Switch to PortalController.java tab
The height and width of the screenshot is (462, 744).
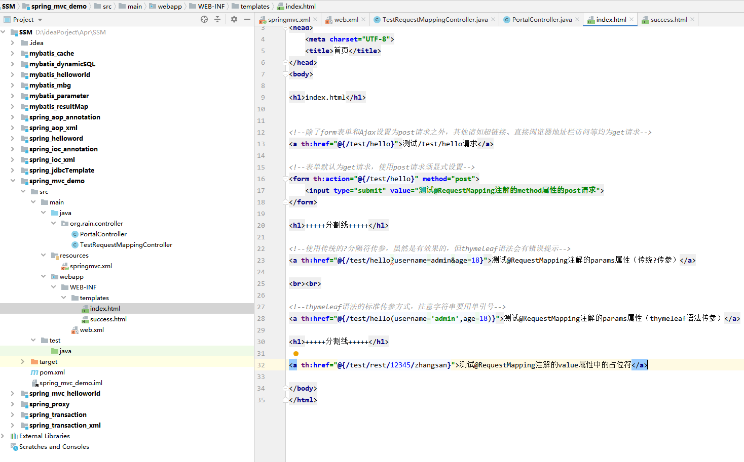pos(542,20)
